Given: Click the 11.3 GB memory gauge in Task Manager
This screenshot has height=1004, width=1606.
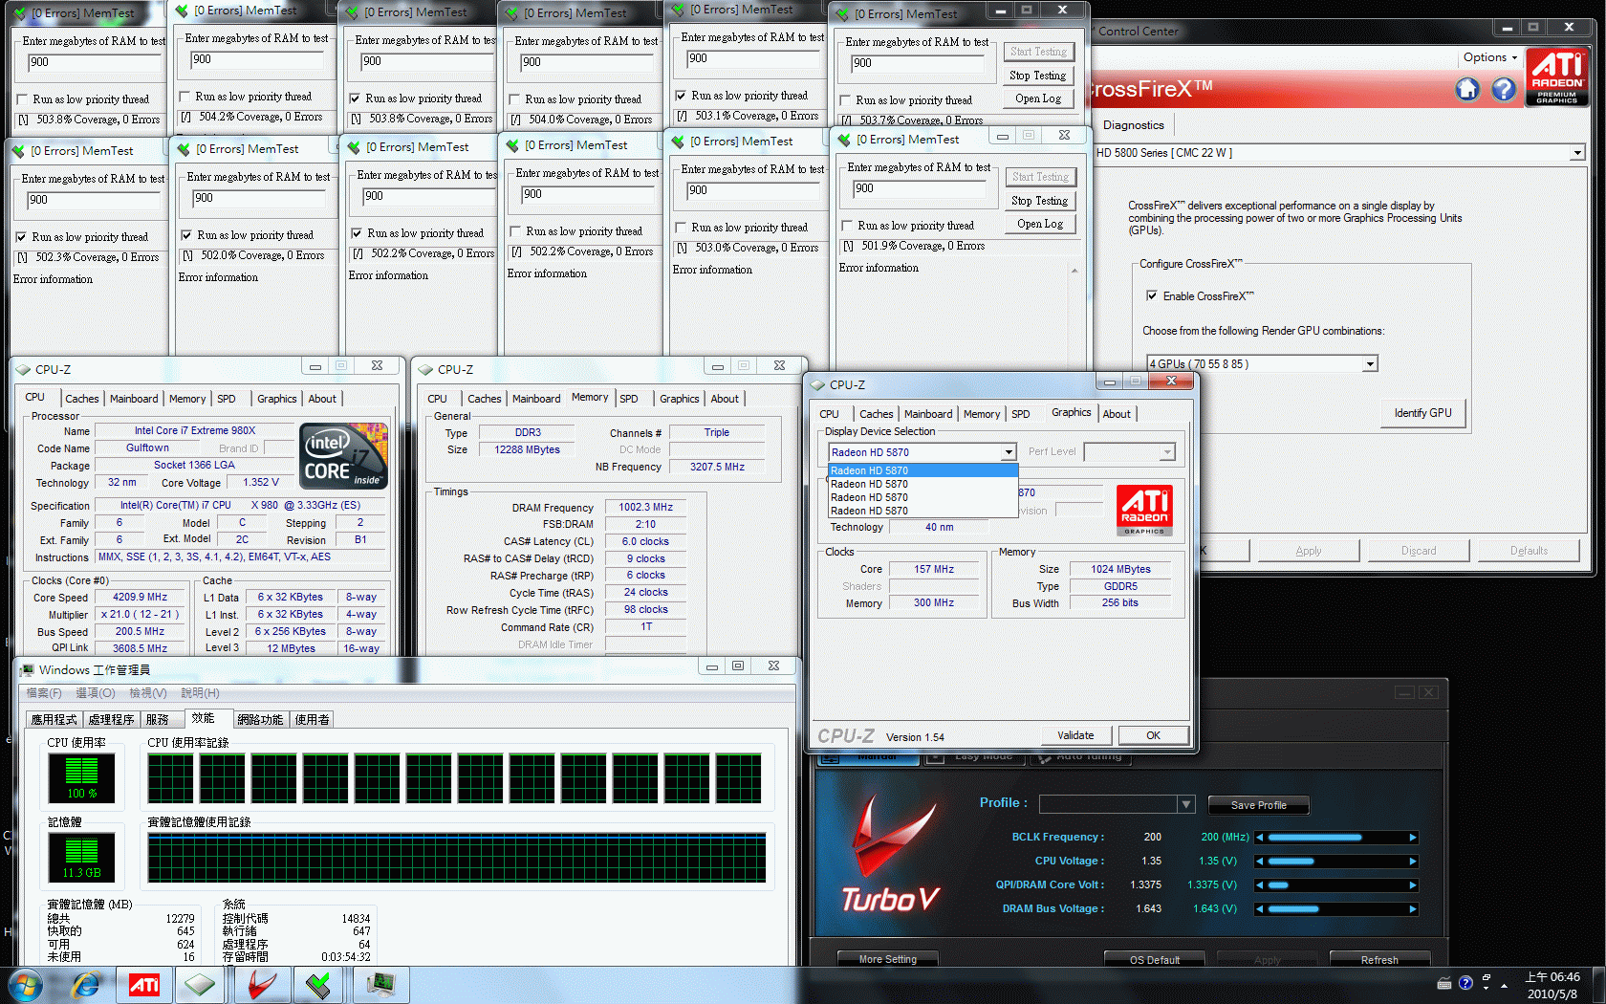Looking at the screenshot, I should click(81, 858).
